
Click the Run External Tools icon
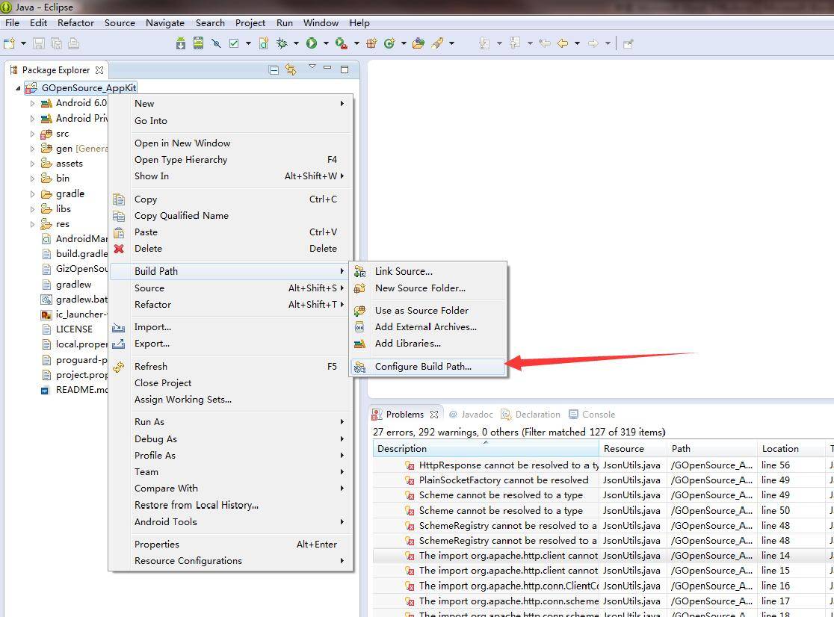(x=342, y=43)
